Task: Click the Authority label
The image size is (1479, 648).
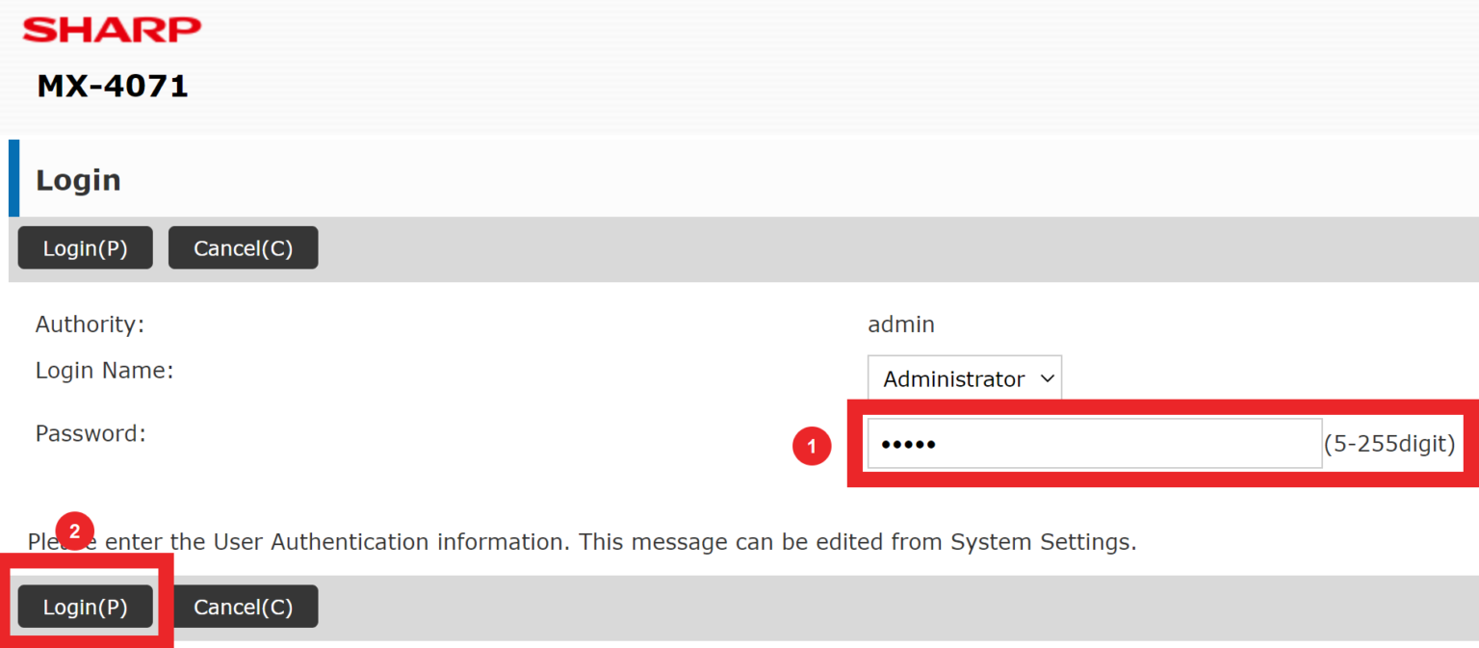Action: (x=90, y=324)
